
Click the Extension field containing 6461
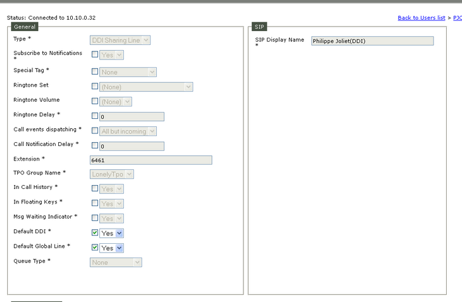pos(151,160)
